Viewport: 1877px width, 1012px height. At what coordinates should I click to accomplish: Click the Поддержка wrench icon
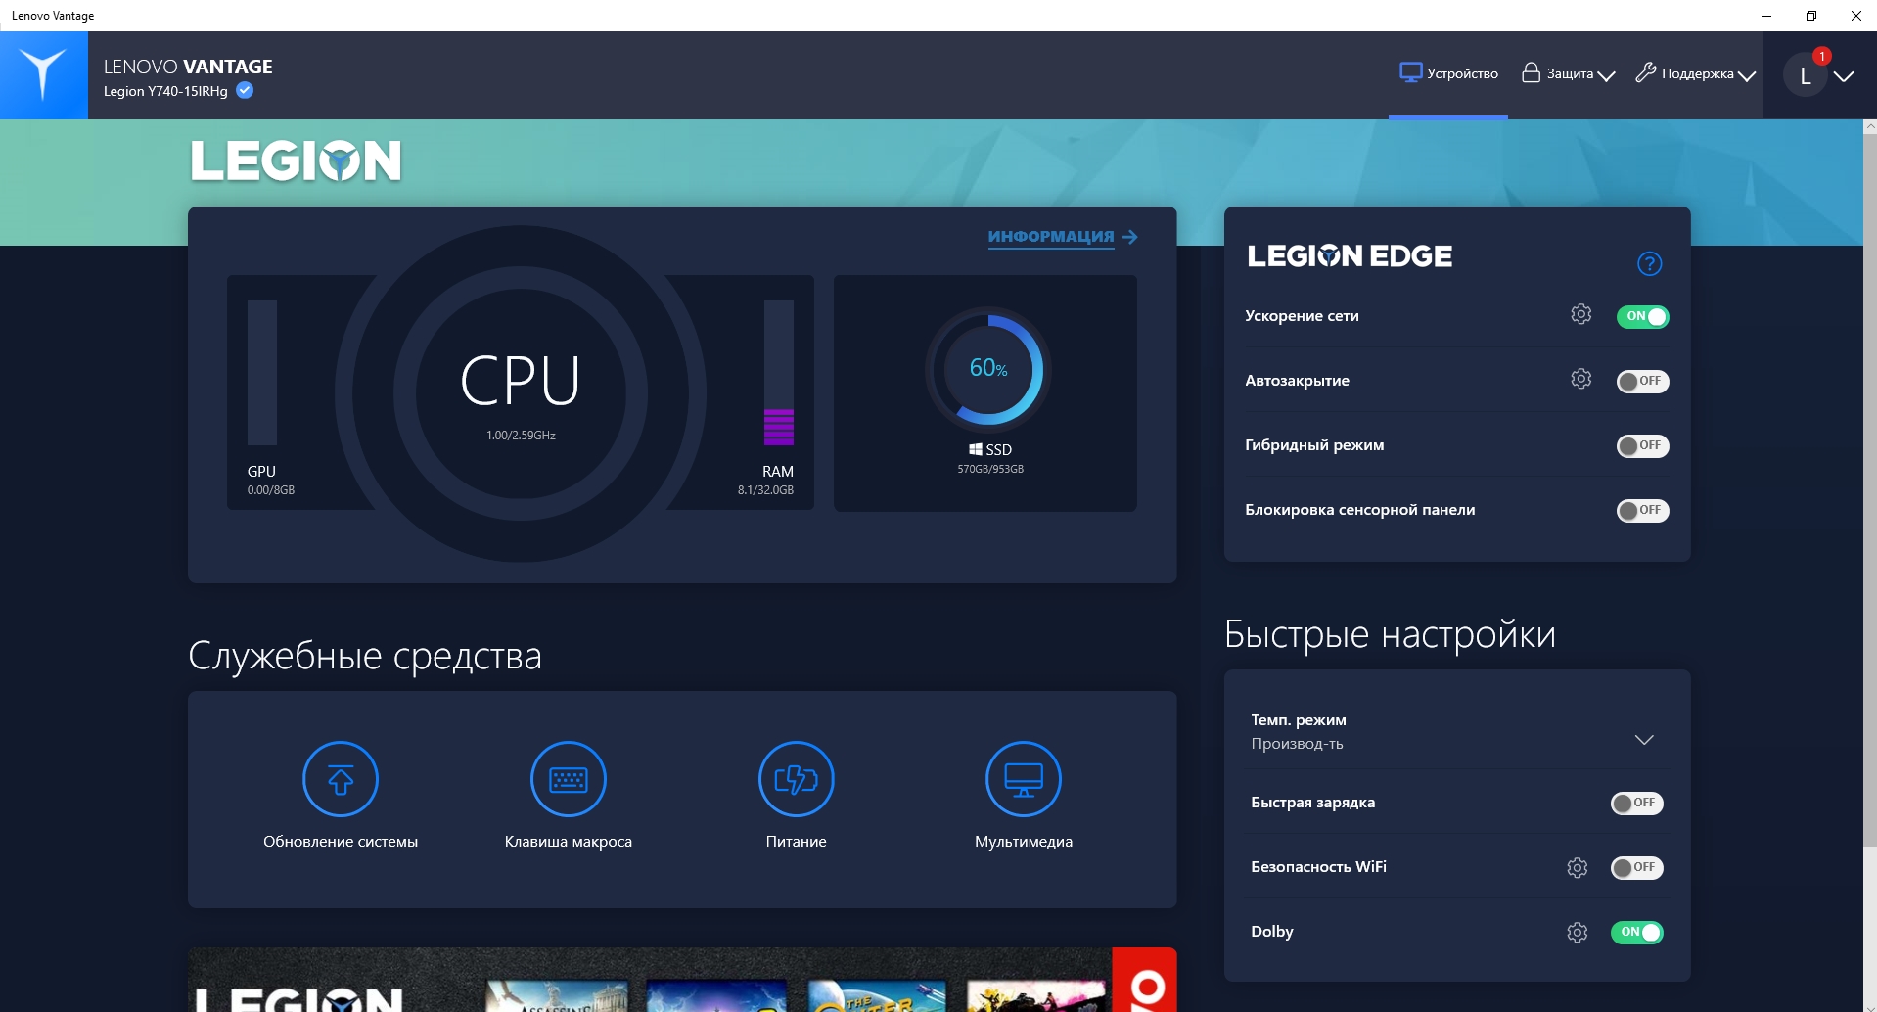tap(1645, 72)
